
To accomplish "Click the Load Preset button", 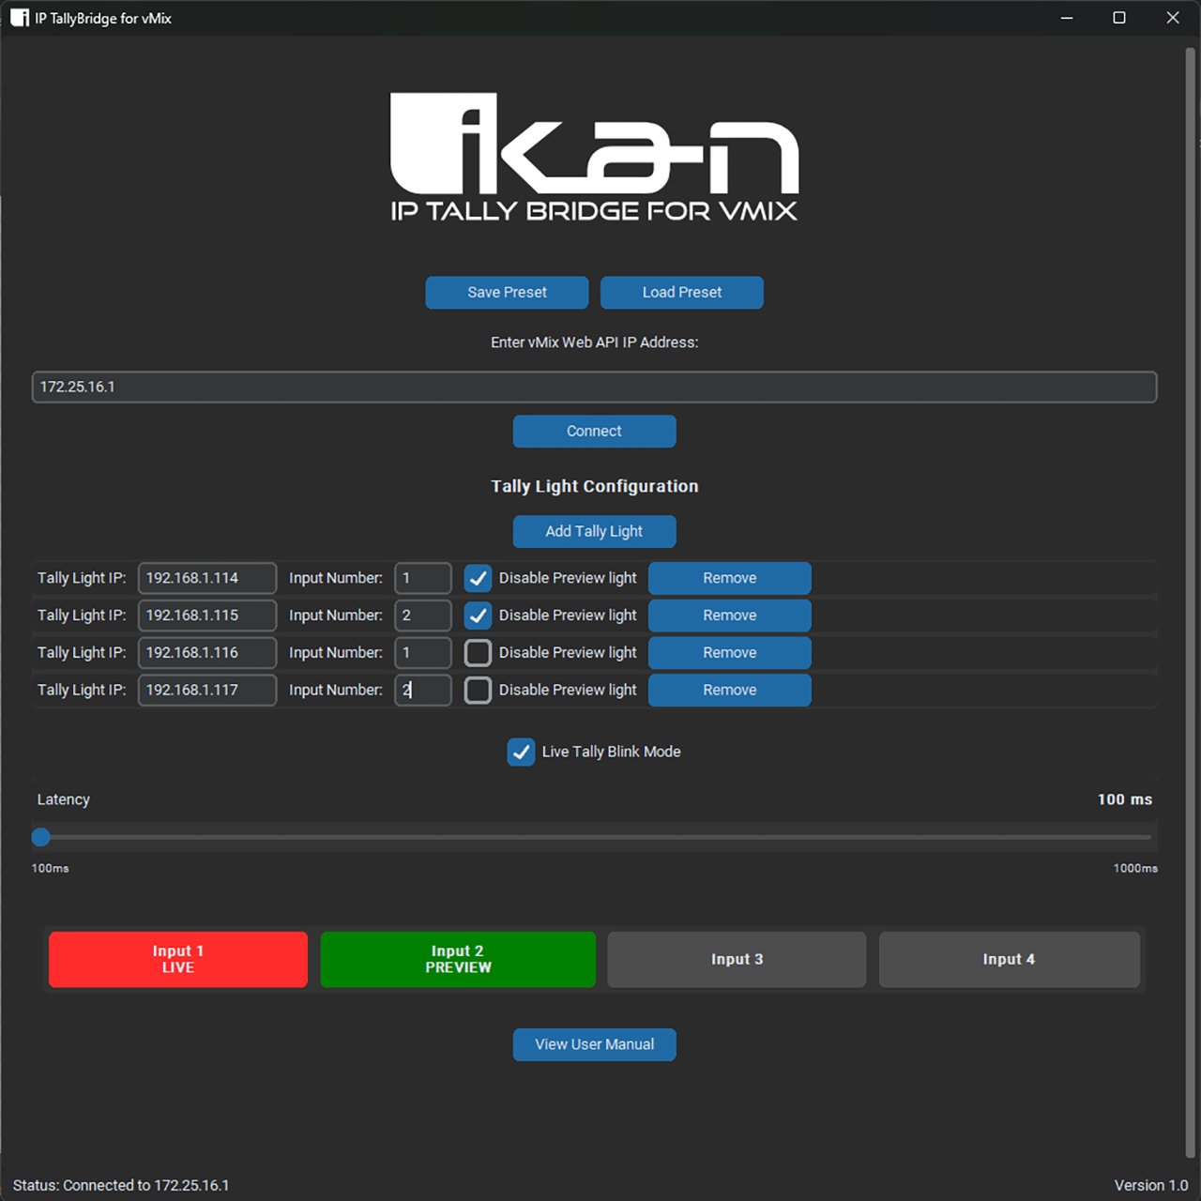I will pyautogui.click(x=682, y=293).
